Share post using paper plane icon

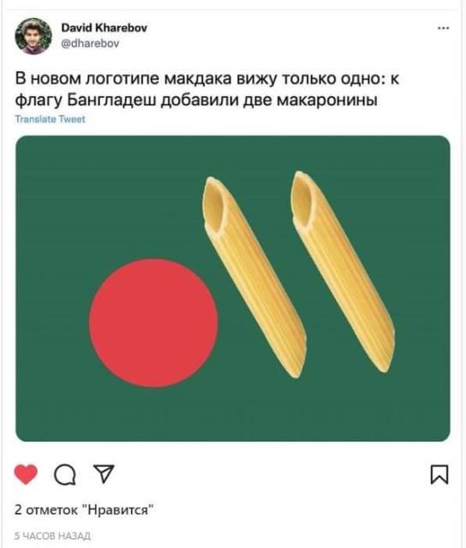pos(104,474)
